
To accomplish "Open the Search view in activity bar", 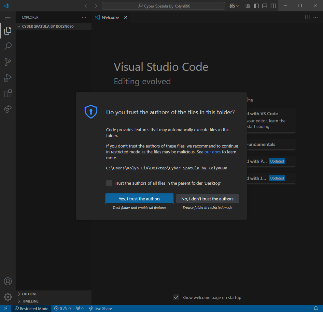I will pos(8,46).
